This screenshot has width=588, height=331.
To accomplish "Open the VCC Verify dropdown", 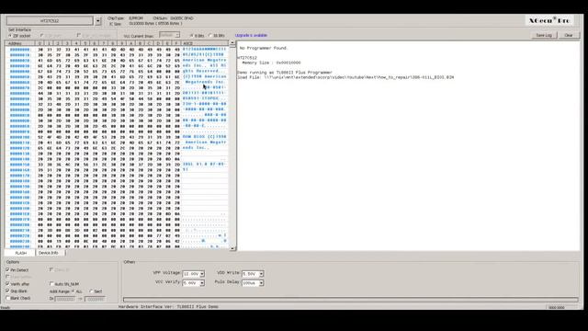I will click(x=193, y=283).
